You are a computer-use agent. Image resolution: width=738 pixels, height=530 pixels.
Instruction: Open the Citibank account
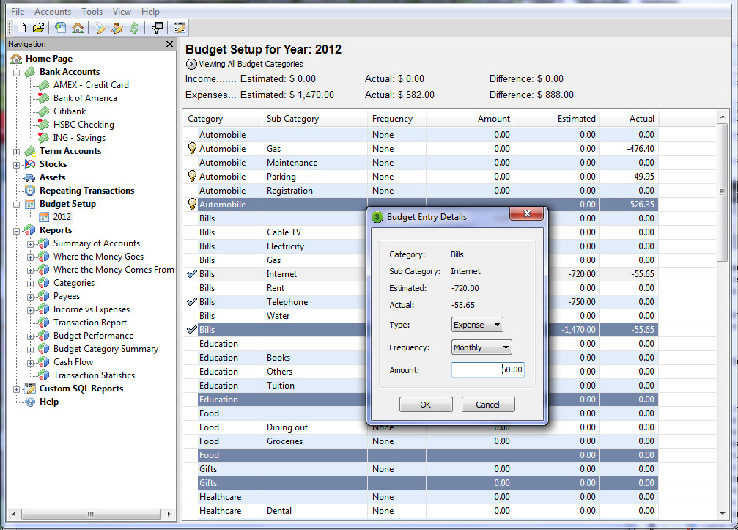70,111
